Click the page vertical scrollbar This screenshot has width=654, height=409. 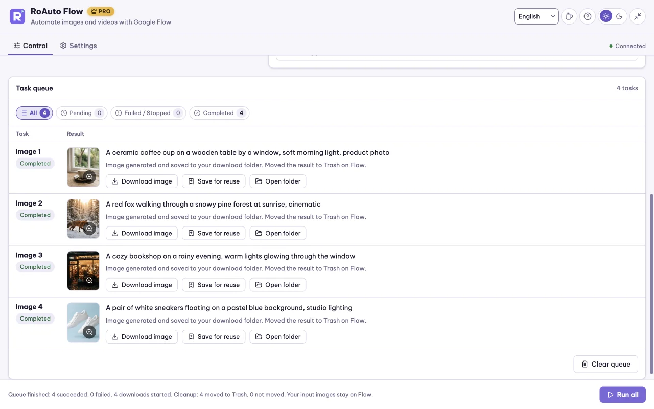651,284
